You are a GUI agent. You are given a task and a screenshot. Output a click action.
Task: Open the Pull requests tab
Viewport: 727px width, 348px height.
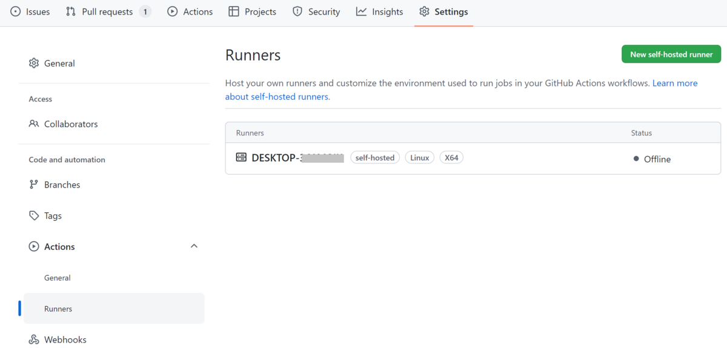point(108,11)
